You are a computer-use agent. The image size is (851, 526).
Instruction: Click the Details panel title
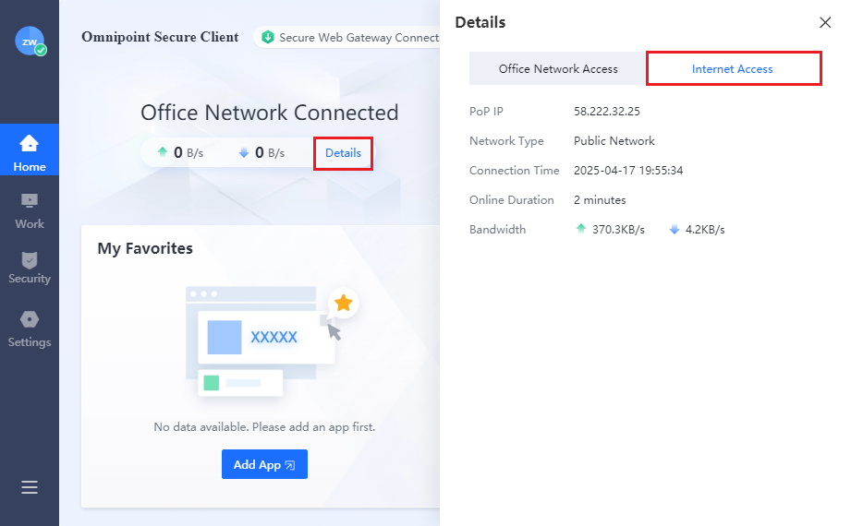pos(480,22)
